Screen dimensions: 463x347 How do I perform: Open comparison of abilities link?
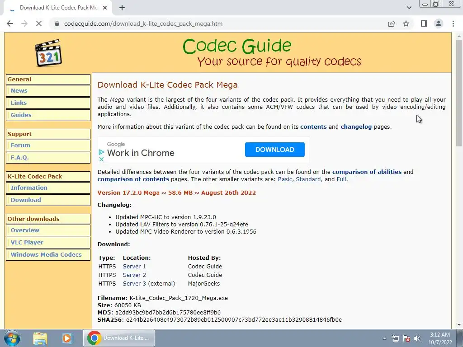367,172
